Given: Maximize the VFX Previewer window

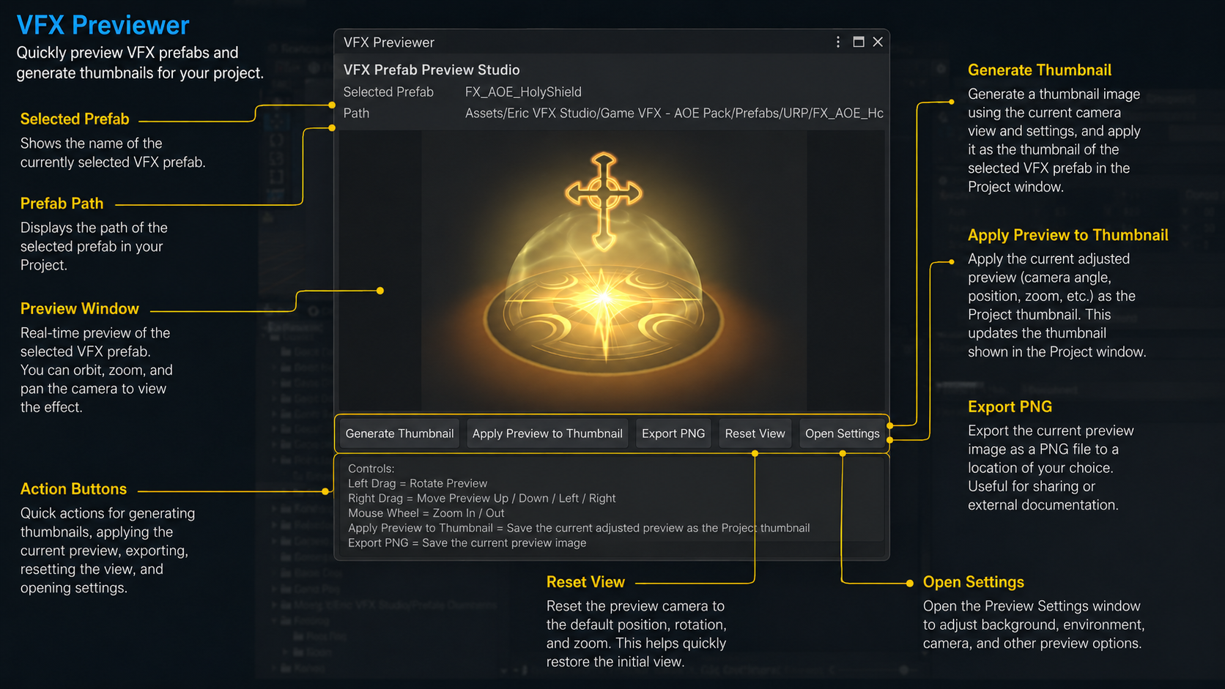Looking at the screenshot, I should pos(859,42).
